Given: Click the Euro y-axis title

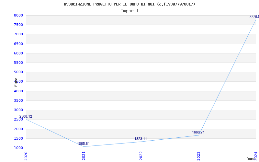Looking at the screenshot, I should [16, 82].
